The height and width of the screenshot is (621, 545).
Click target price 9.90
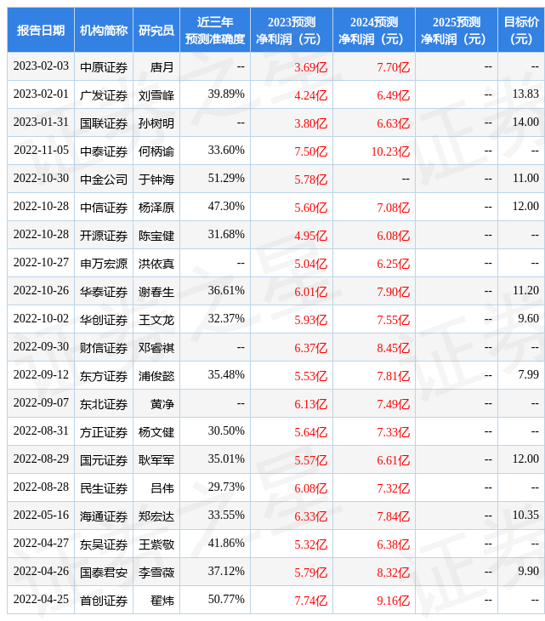coord(528,572)
